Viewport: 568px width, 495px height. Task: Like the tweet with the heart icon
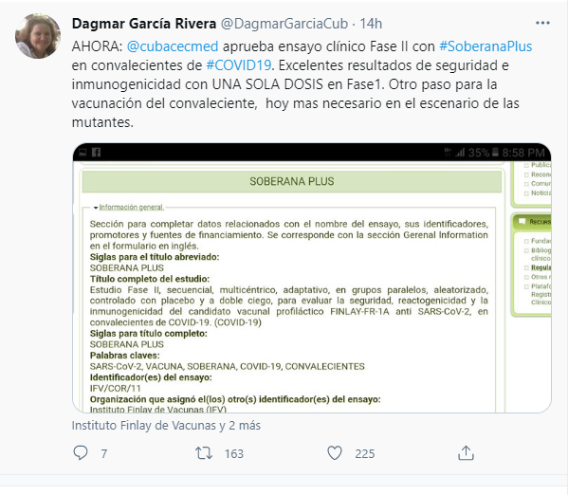(335, 453)
